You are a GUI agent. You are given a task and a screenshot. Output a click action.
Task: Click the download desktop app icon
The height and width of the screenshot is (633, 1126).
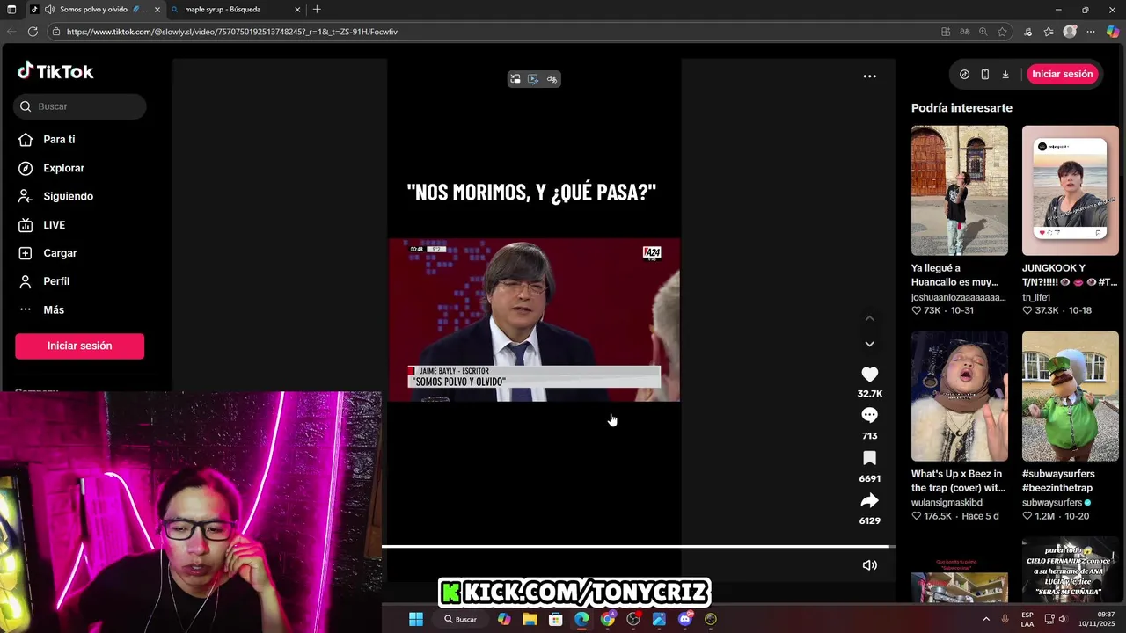coord(1005,75)
